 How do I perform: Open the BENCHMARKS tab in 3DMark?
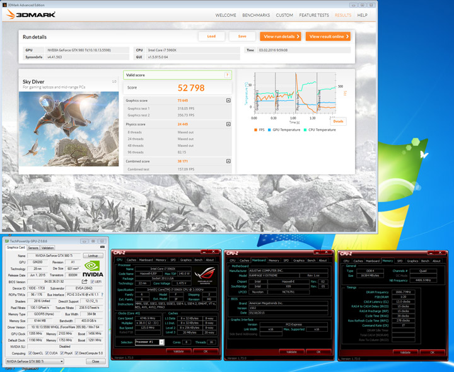pos(256,15)
